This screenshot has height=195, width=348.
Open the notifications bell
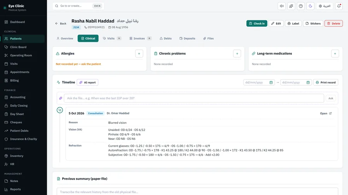point(339,6)
